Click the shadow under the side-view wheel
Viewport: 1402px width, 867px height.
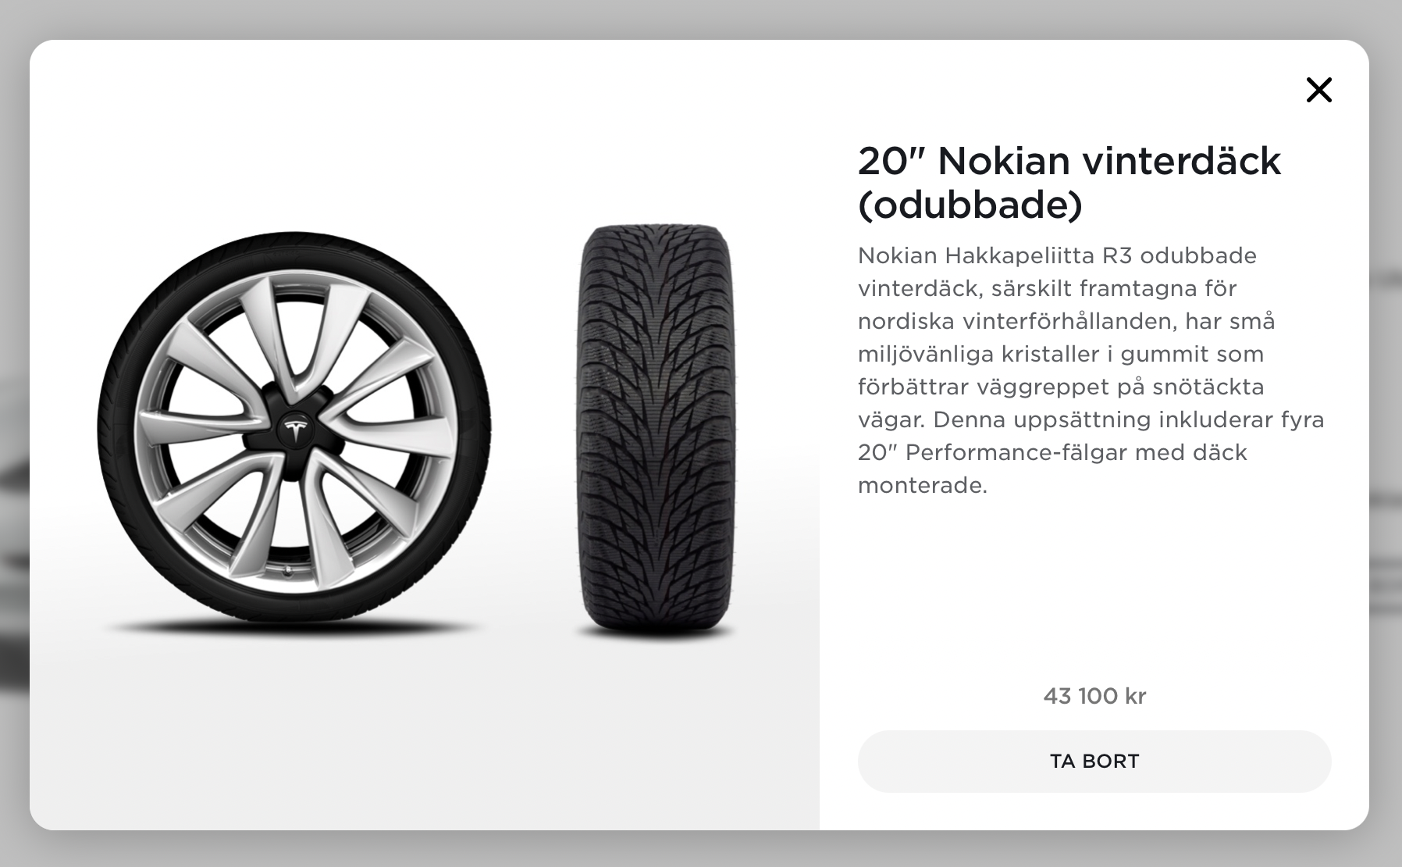[x=294, y=627]
